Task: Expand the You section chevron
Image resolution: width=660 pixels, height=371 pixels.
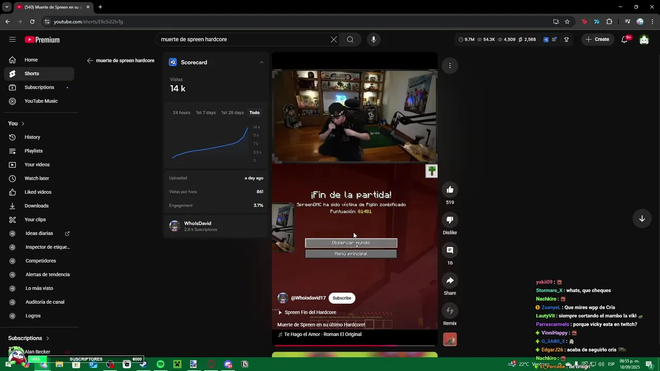Action: click(x=23, y=124)
